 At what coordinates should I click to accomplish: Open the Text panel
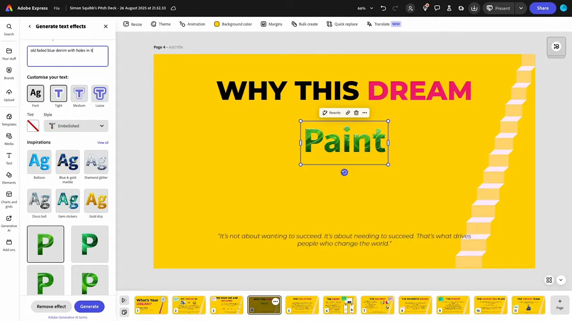(x=9, y=158)
